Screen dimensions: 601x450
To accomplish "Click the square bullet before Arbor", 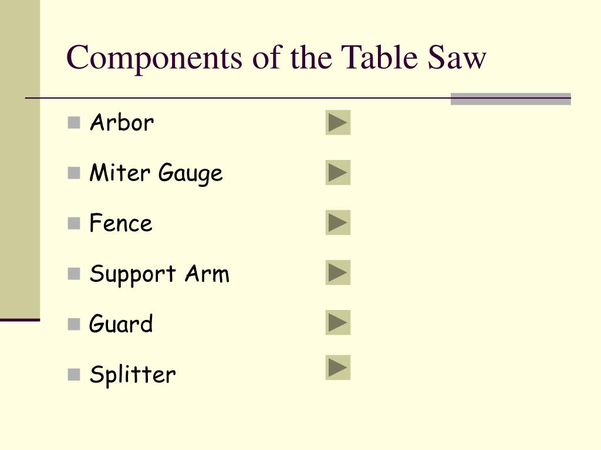I will click(x=73, y=123).
